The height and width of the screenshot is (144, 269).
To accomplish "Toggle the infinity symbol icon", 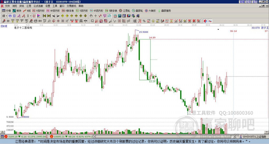I will [210, 21].
